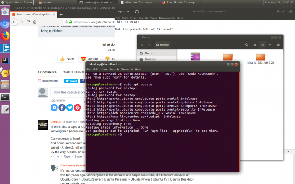This screenshot has width=295, height=184.
Task: Click the Join the discussion field
Action: (68, 92)
